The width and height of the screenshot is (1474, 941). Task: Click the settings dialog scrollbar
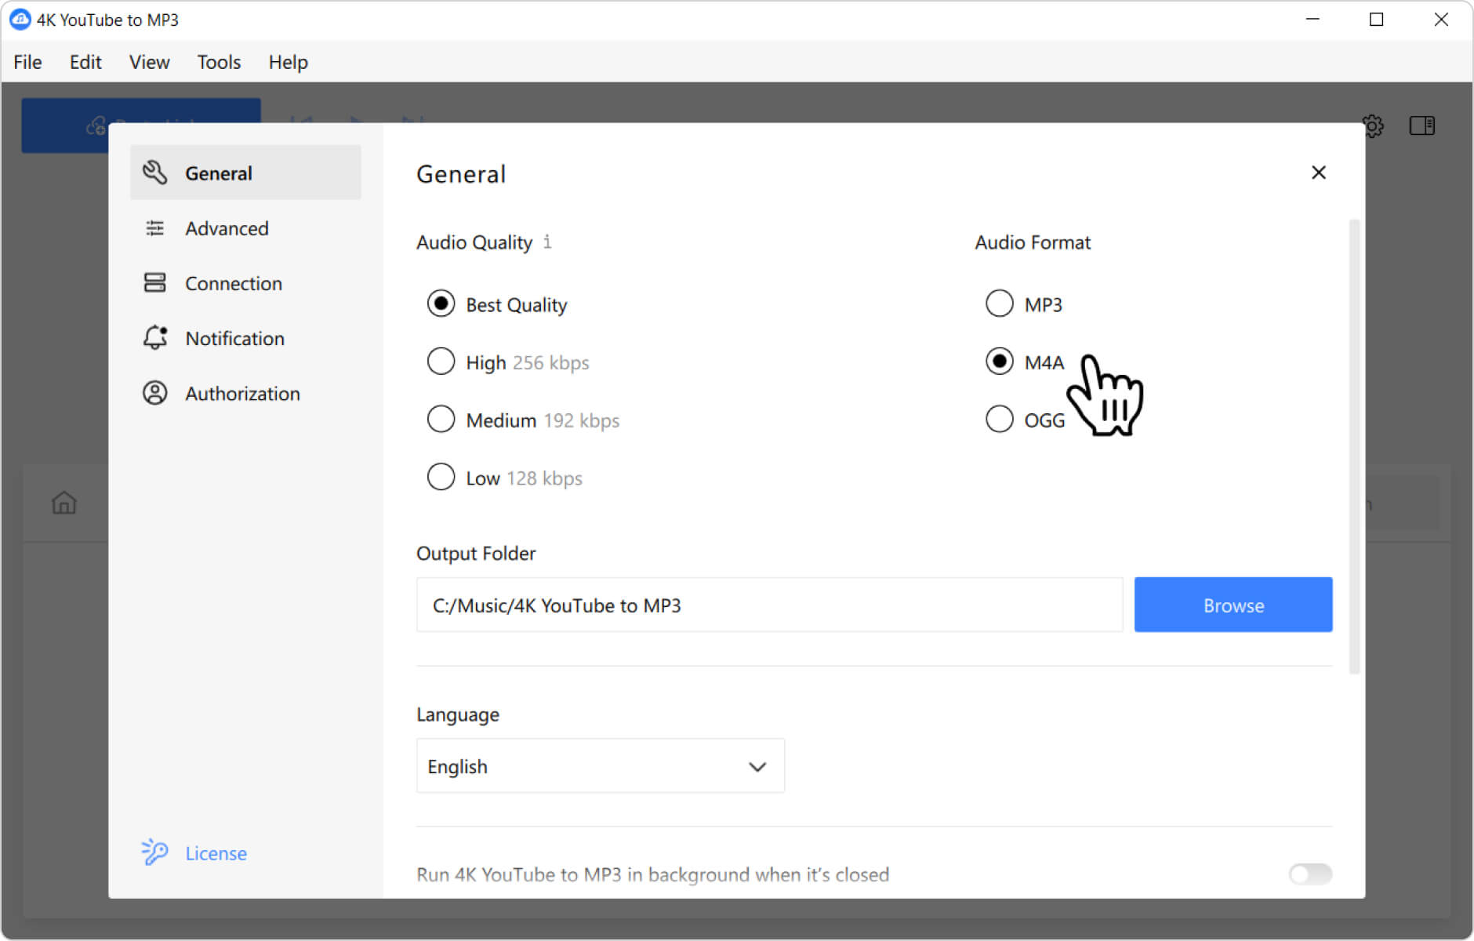point(1354,447)
